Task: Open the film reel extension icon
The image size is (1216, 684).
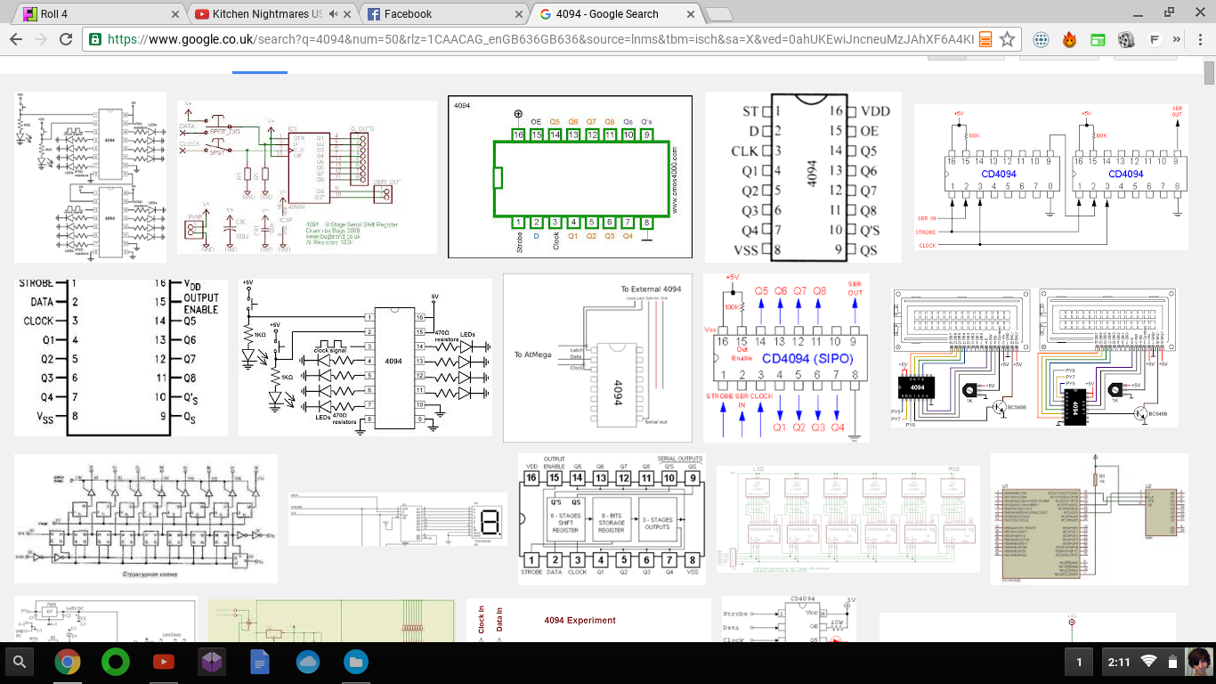Action: click(1126, 39)
